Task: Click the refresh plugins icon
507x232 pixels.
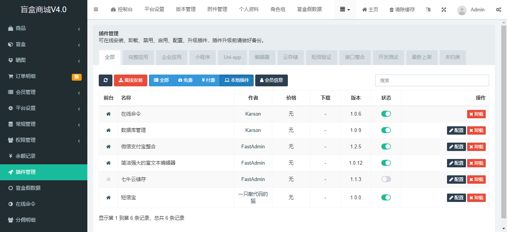Action: click(x=106, y=80)
